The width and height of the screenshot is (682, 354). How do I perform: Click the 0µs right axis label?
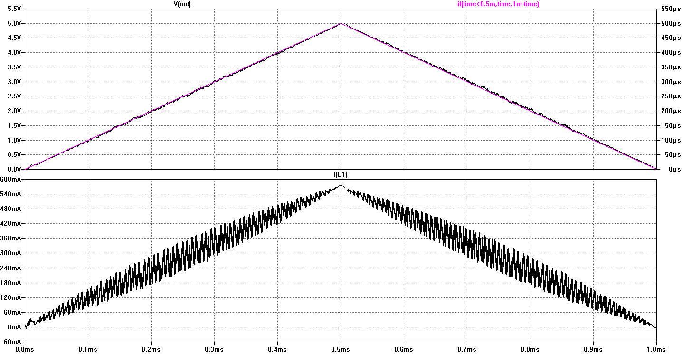click(674, 170)
